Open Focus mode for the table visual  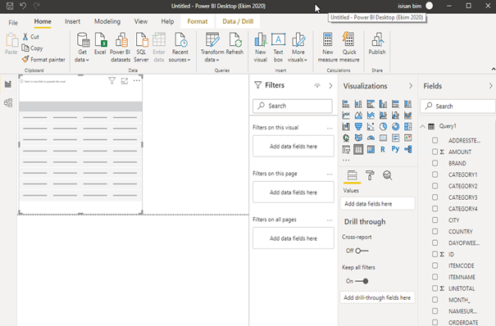coord(125,81)
